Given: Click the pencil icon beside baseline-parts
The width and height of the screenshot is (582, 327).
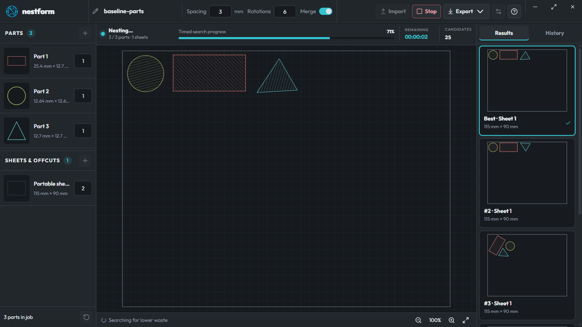Looking at the screenshot, I should pyautogui.click(x=95, y=11).
